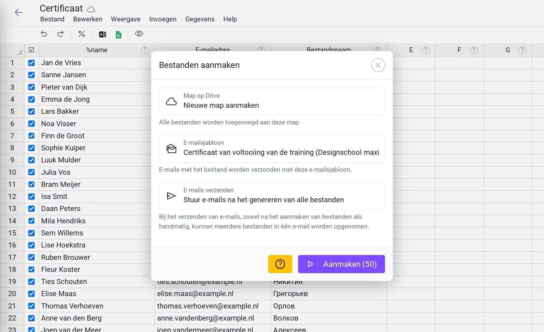Select row number 1 header
Image resolution: width=544 pixels, height=332 pixels.
point(12,63)
